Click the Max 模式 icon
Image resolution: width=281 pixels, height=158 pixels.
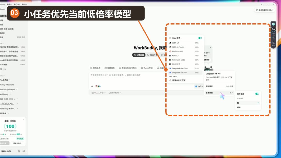click(170, 38)
